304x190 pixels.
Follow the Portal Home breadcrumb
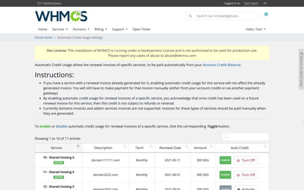44,38
